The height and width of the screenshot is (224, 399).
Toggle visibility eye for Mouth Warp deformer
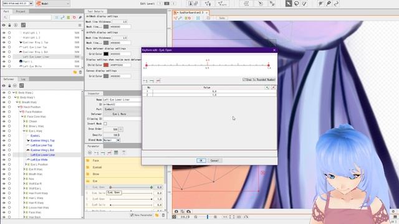point(4,174)
